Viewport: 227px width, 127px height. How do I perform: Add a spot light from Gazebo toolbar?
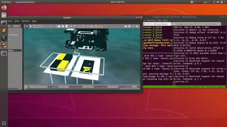pyautogui.click(x=75, y=26)
